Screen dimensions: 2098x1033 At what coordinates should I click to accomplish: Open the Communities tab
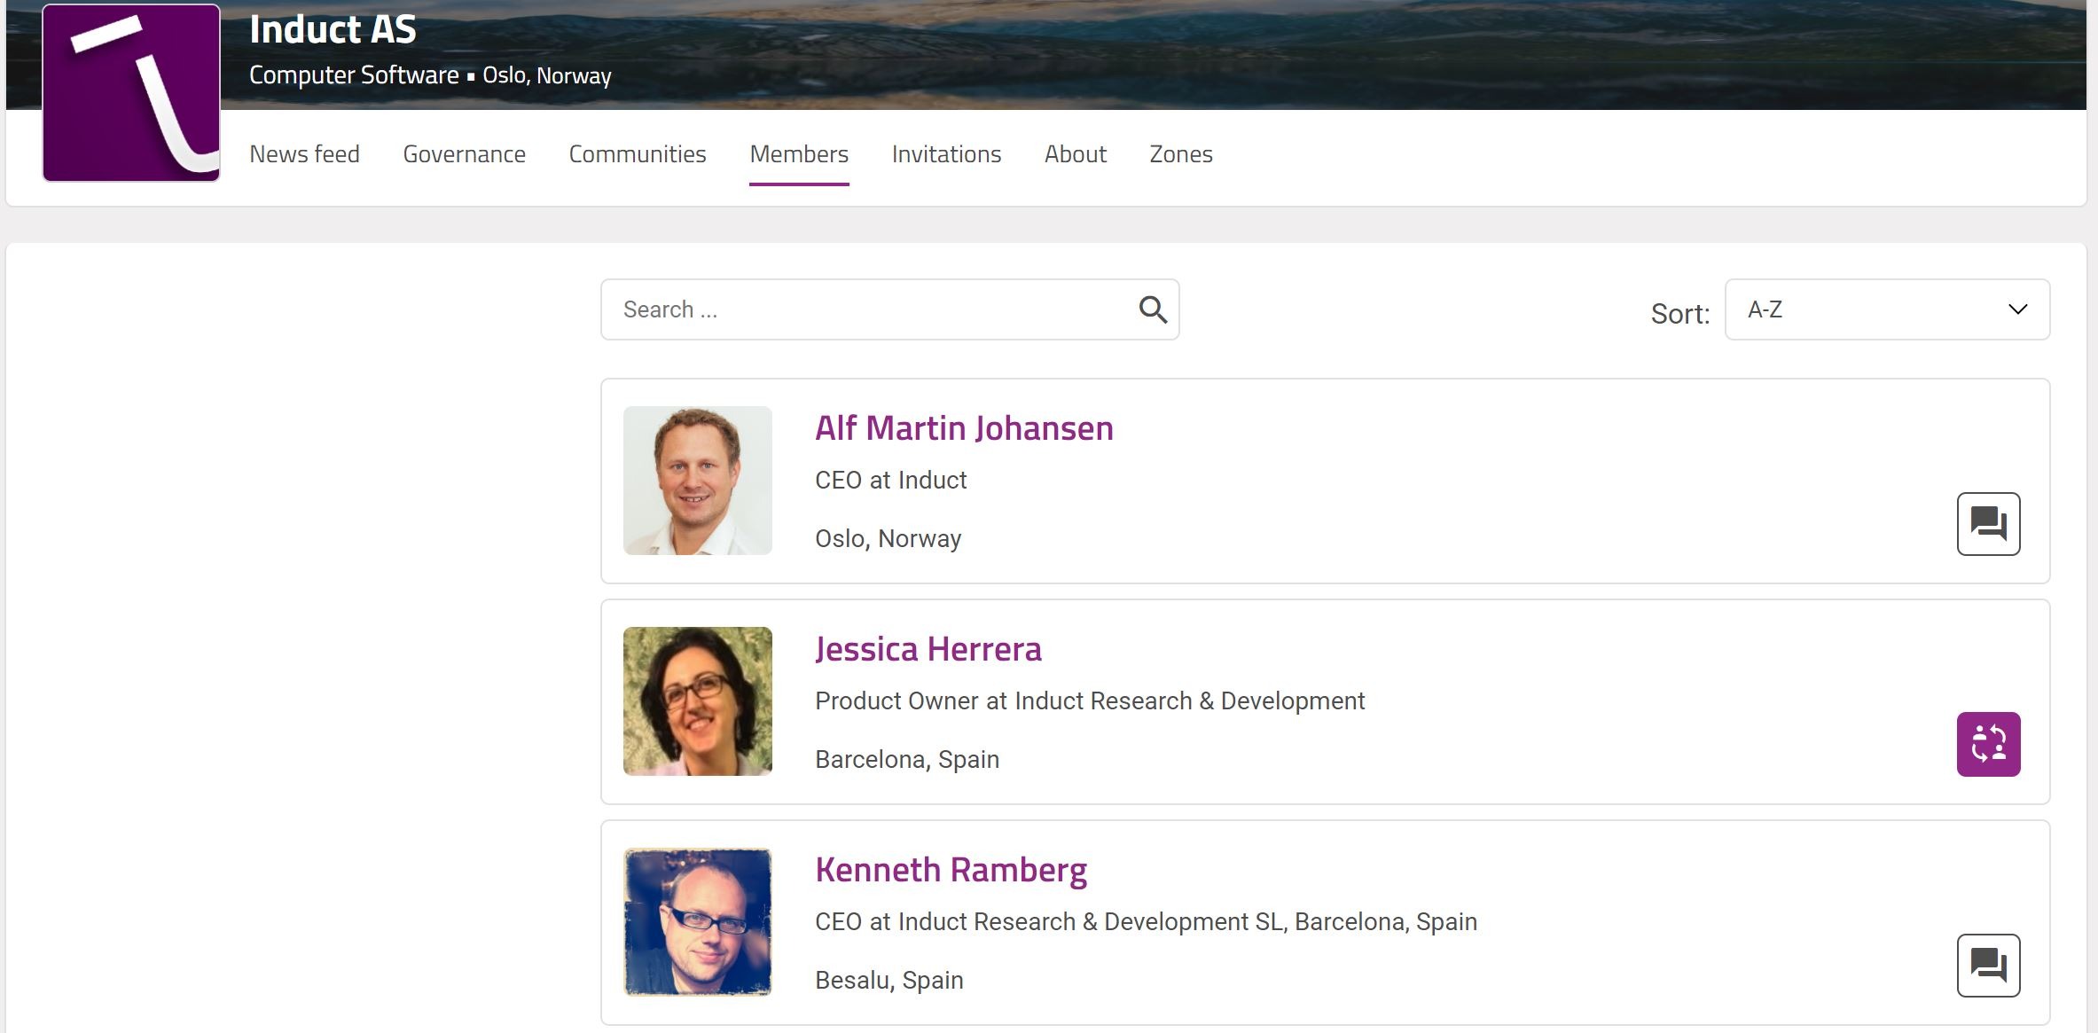(638, 154)
